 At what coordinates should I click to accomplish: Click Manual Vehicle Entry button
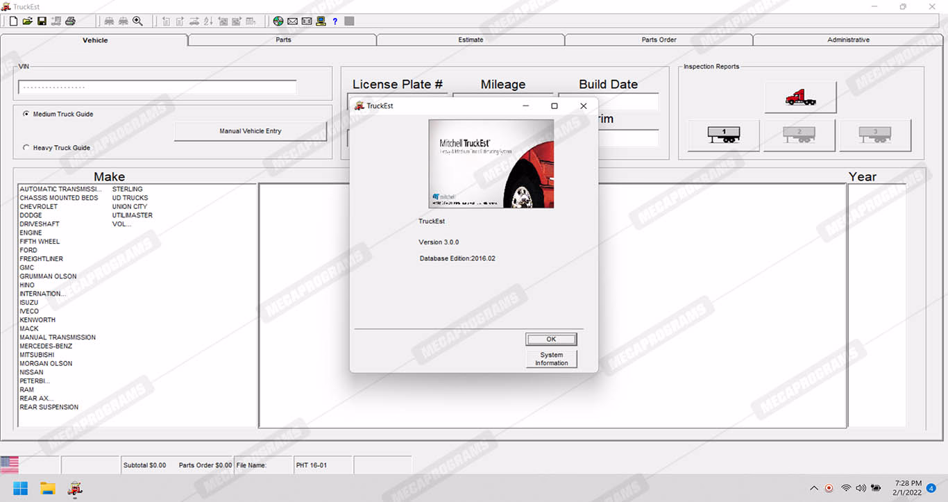click(x=251, y=131)
